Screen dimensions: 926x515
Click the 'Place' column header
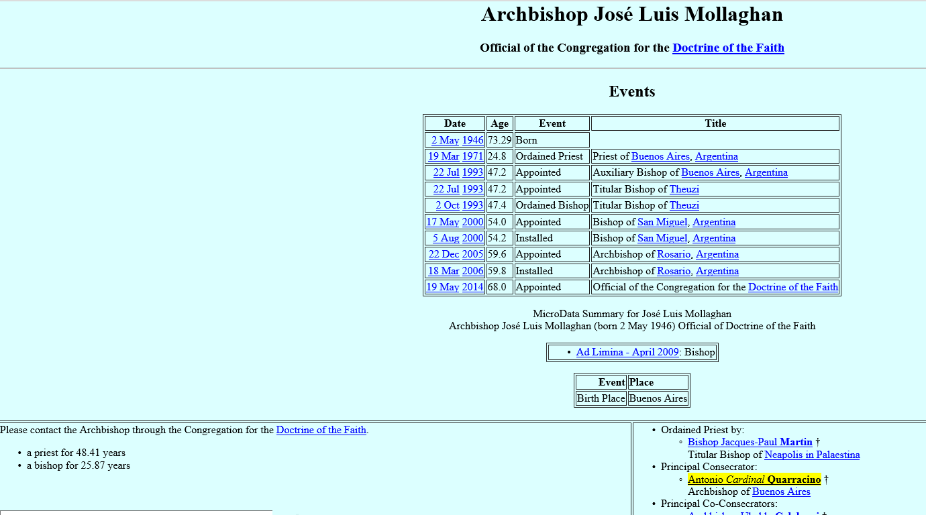(x=658, y=382)
